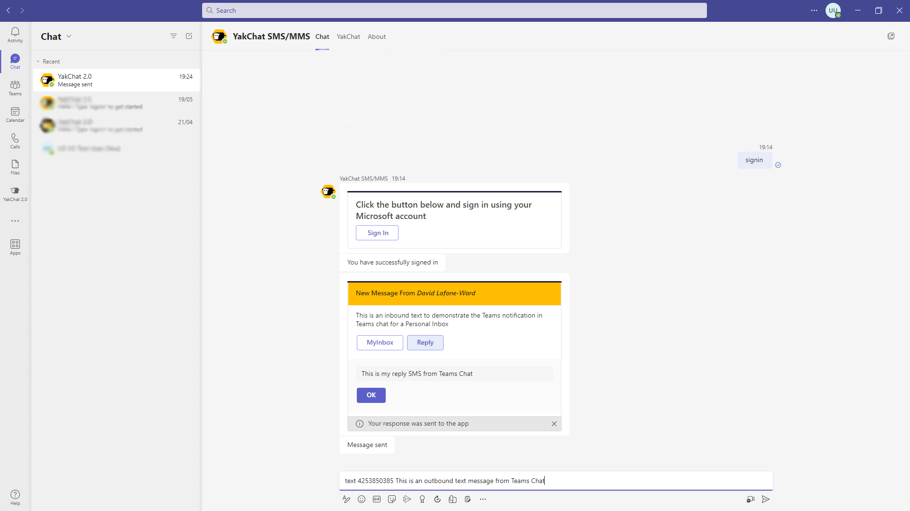910x511 pixels.
Task: Open the Format text options
Action: (346, 499)
